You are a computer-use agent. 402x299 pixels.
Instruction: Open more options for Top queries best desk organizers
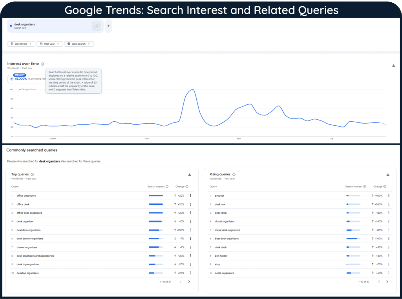pos(190,230)
